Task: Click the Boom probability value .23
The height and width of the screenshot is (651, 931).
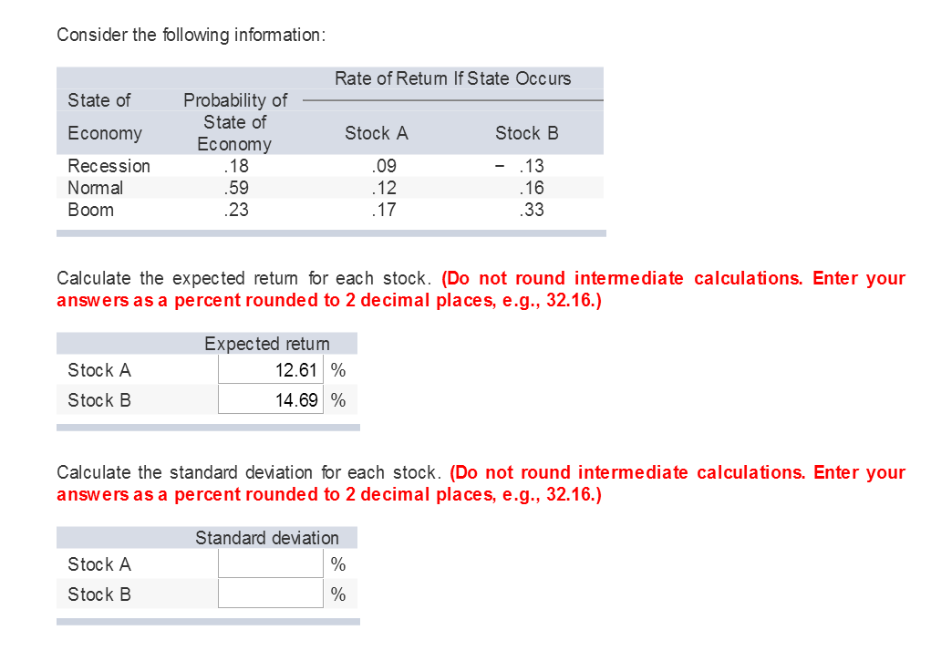Action: coord(235,210)
